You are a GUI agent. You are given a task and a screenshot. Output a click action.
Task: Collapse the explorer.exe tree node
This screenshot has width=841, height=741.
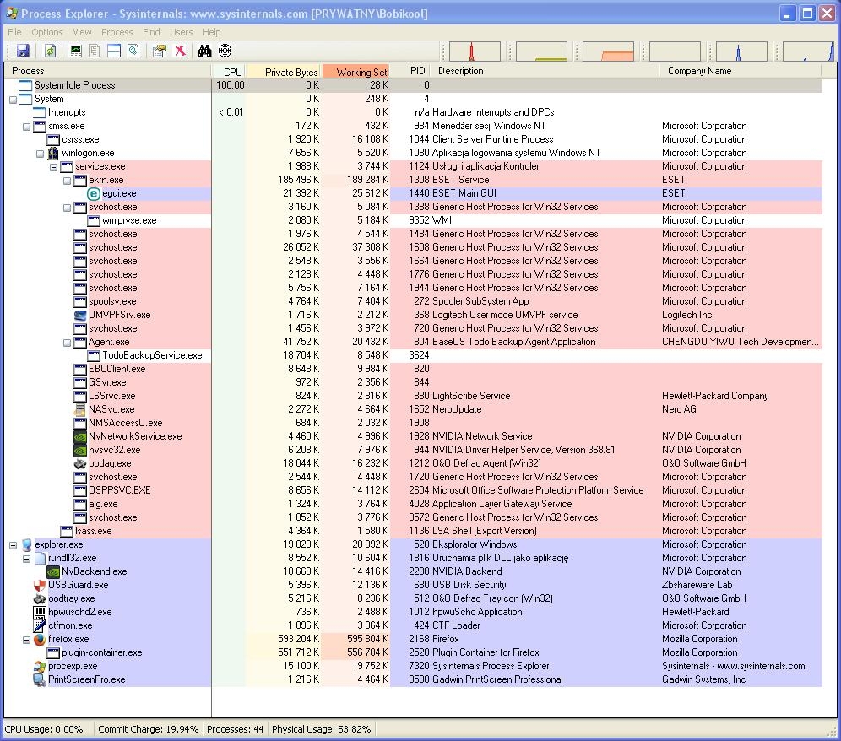coord(13,545)
